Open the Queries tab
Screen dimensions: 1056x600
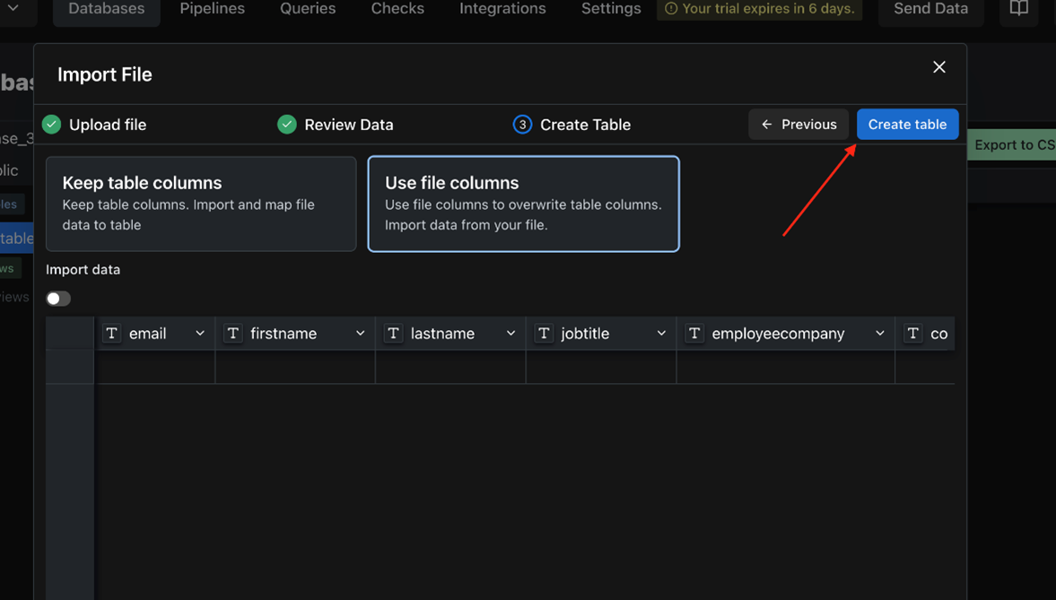308,9
